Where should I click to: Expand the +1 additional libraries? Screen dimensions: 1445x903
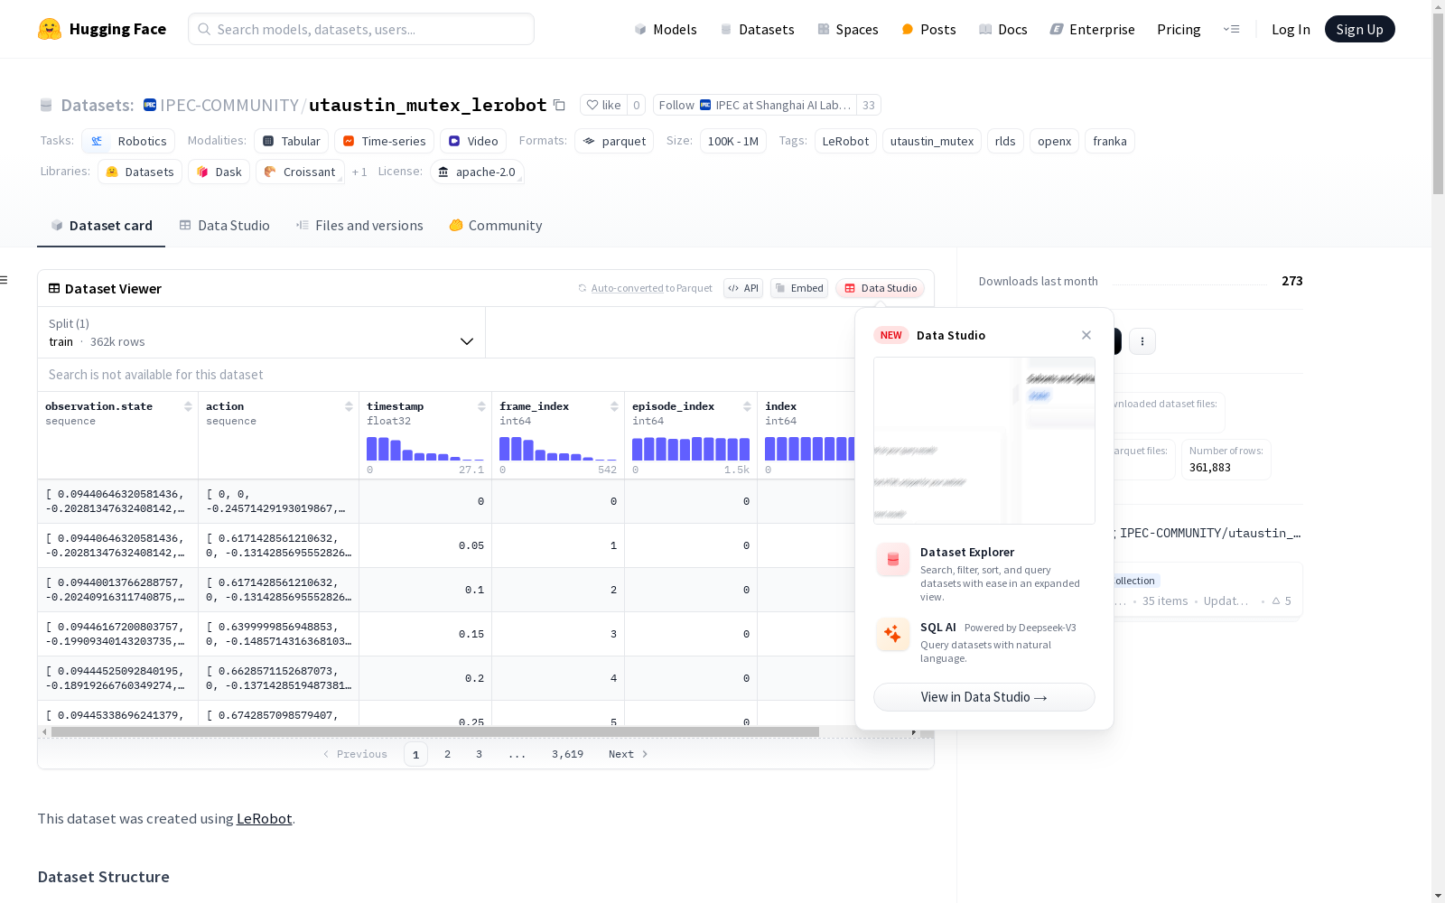click(x=359, y=172)
